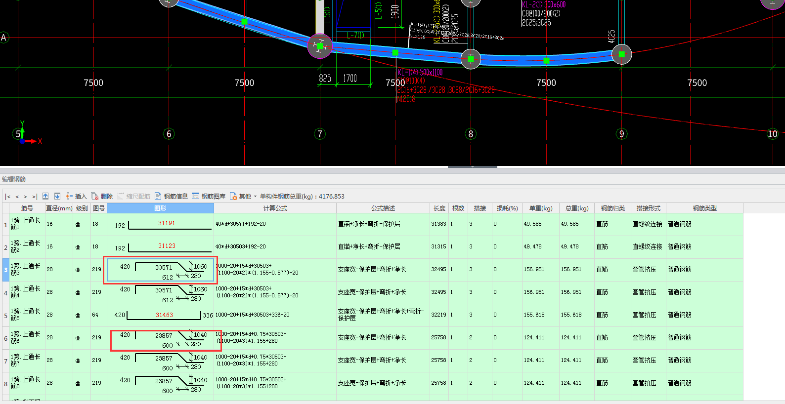Click the 长度 column header
The width and height of the screenshot is (785, 404).
pos(439,208)
